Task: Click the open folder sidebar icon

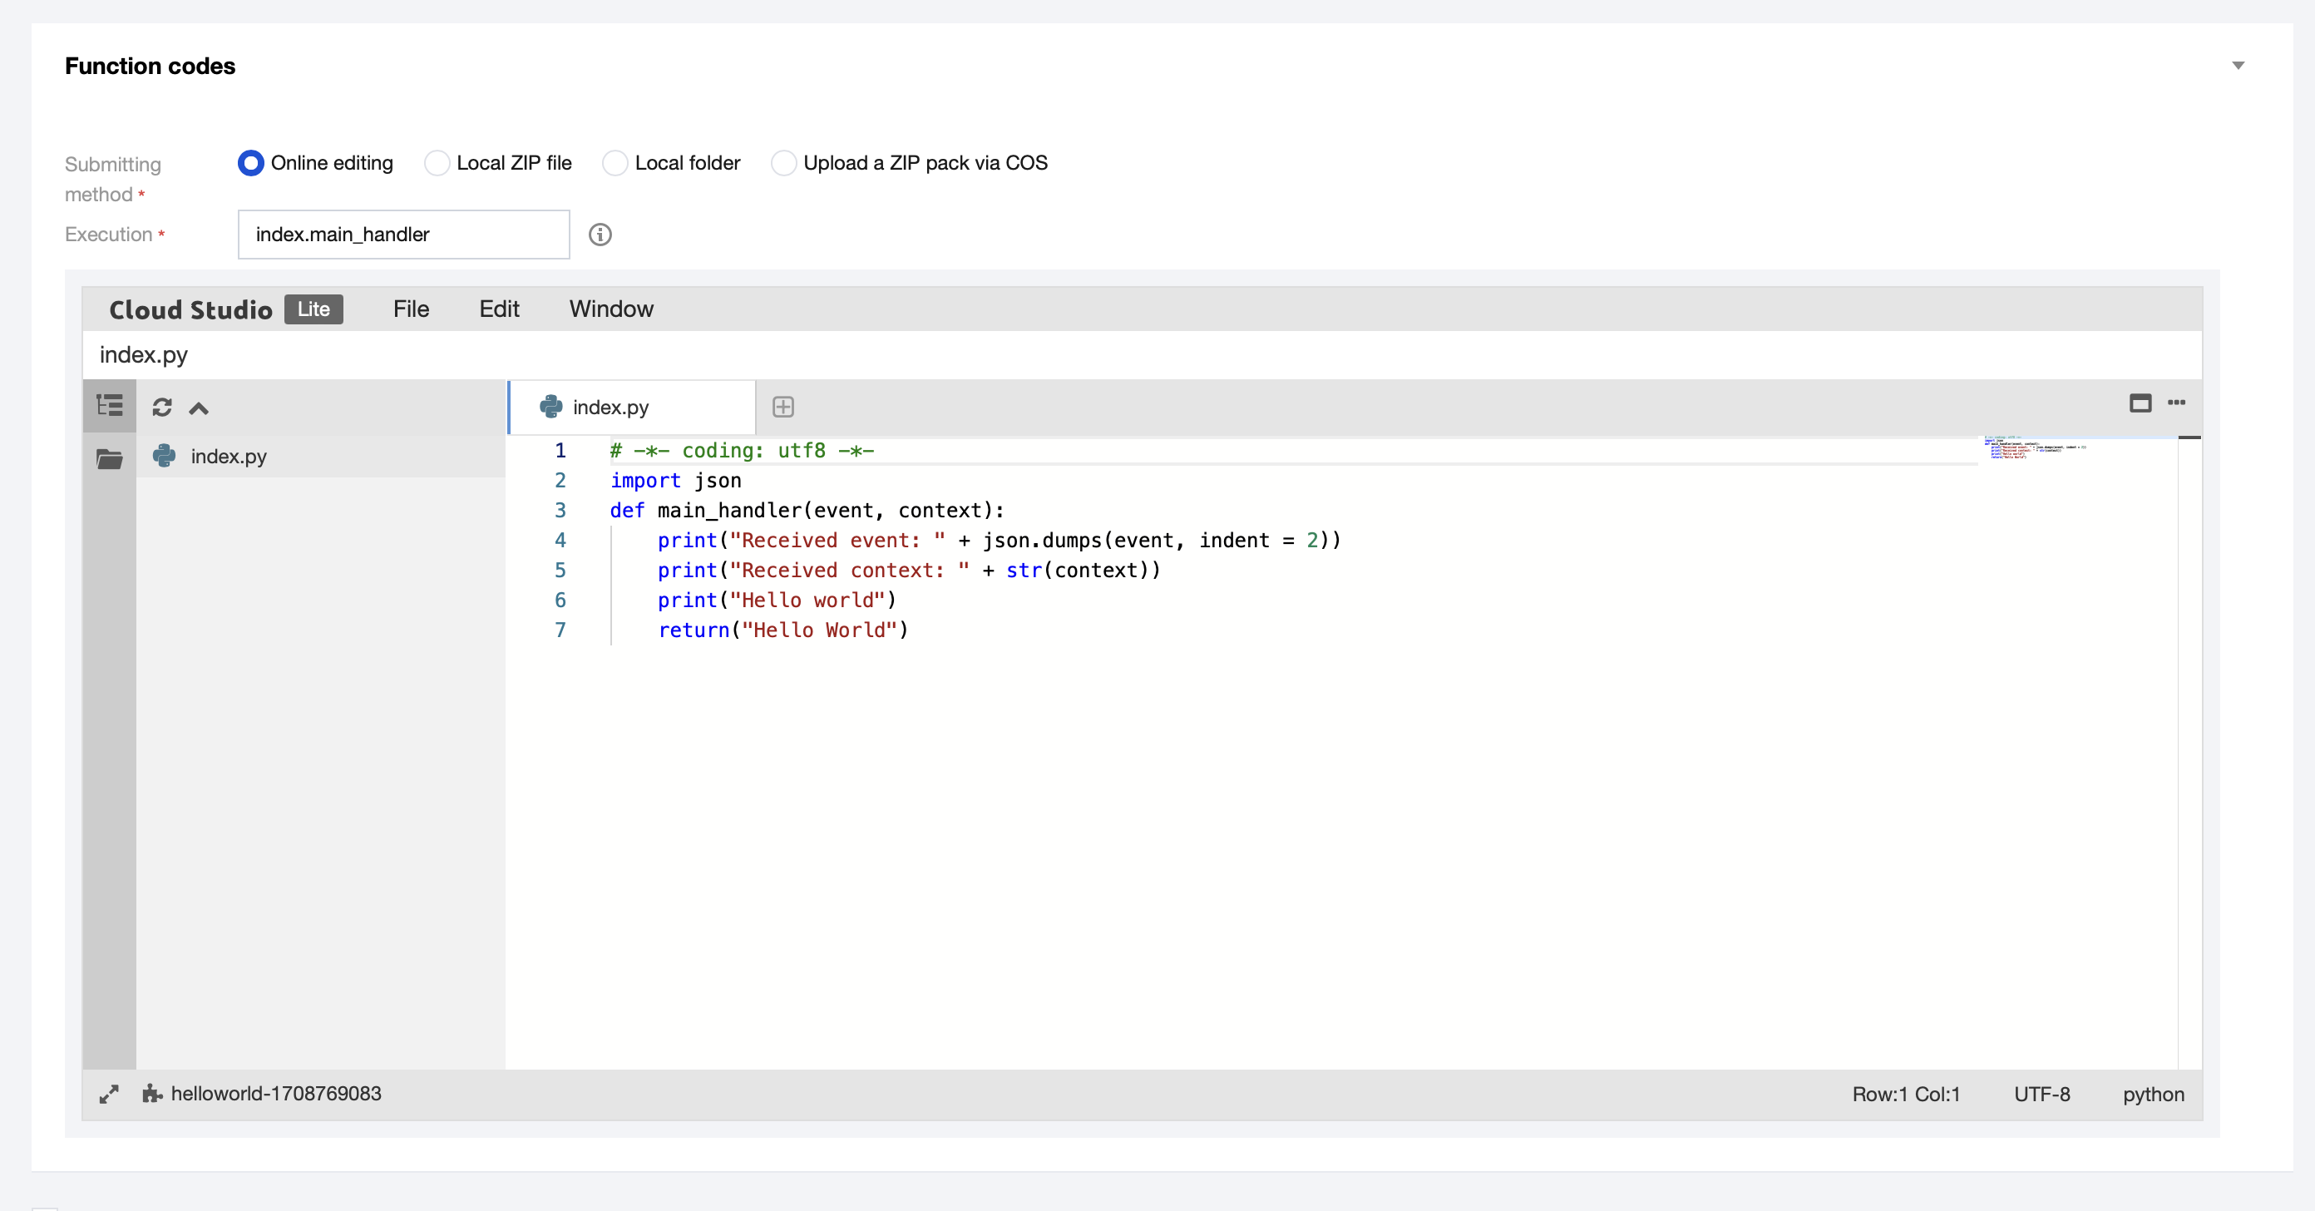Action: click(110, 458)
